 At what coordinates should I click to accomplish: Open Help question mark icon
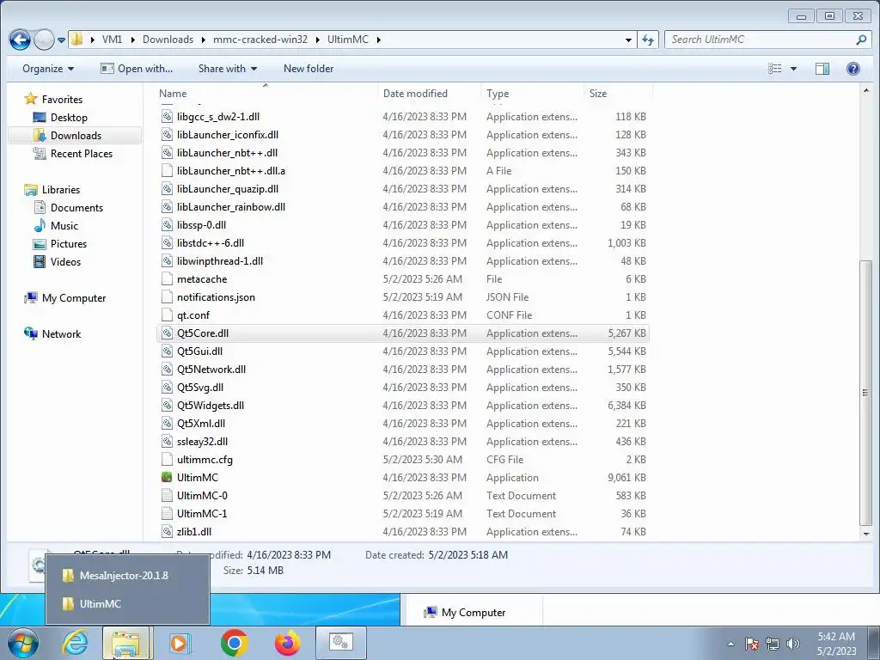[853, 69]
